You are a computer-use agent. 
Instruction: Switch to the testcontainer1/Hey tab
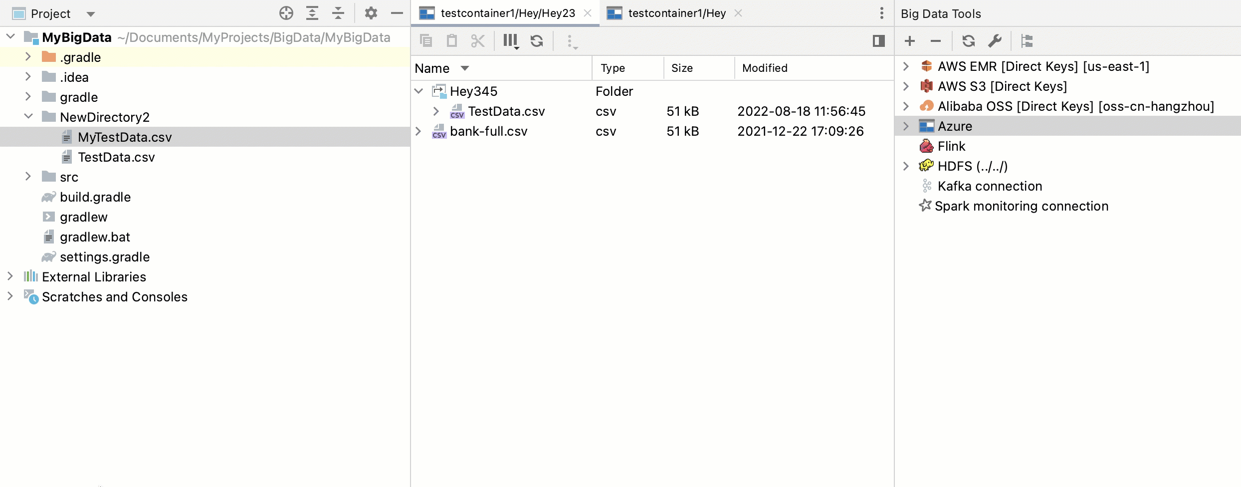(x=676, y=13)
